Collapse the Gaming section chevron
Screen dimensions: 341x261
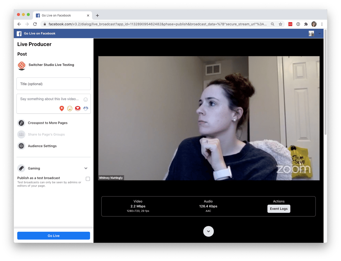(x=86, y=168)
